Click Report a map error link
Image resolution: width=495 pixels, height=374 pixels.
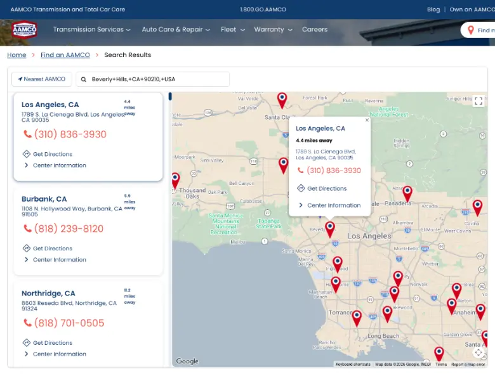[x=468, y=364]
